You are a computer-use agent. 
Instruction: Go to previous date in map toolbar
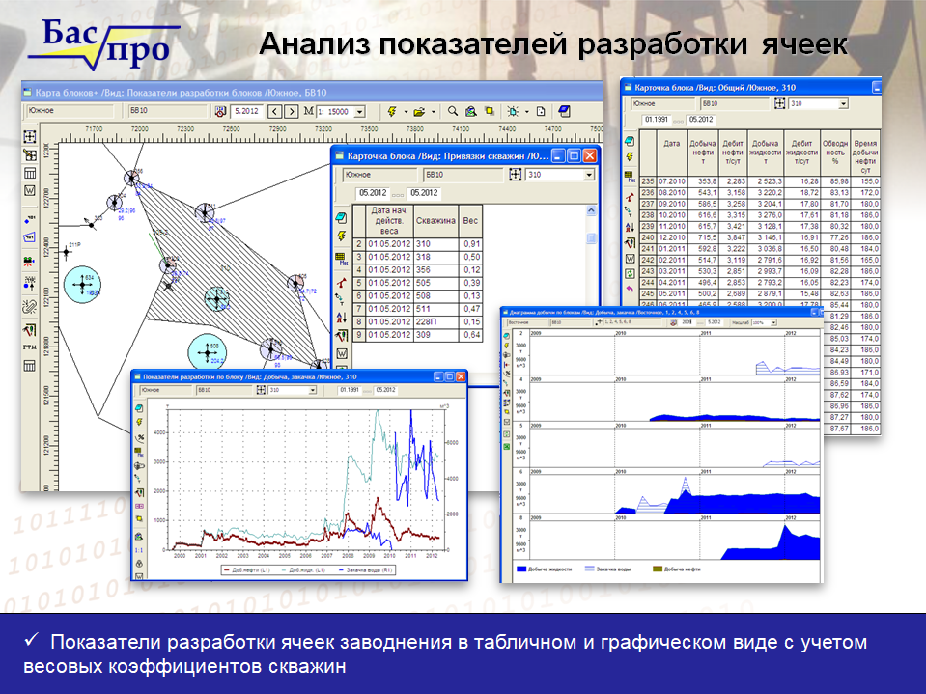click(x=274, y=111)
